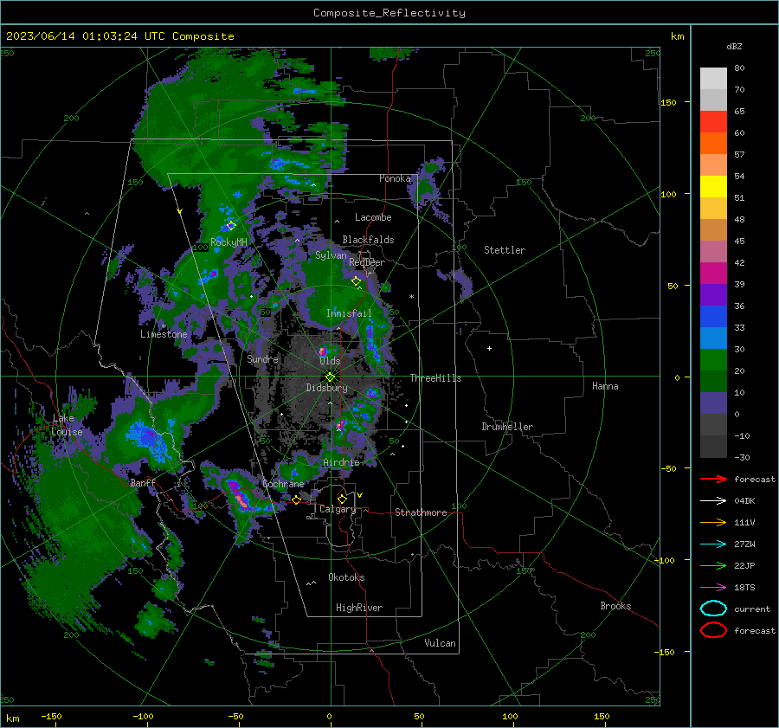Click the red 'forecast' ellipse icon
The width and height of the screenshot is (779, 728).
coord(713,630)
